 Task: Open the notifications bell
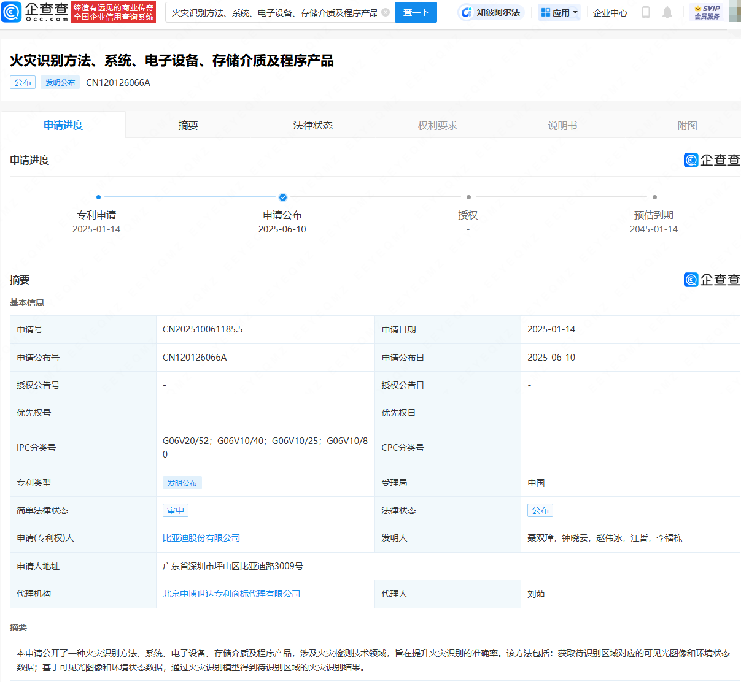coord(667,12)
